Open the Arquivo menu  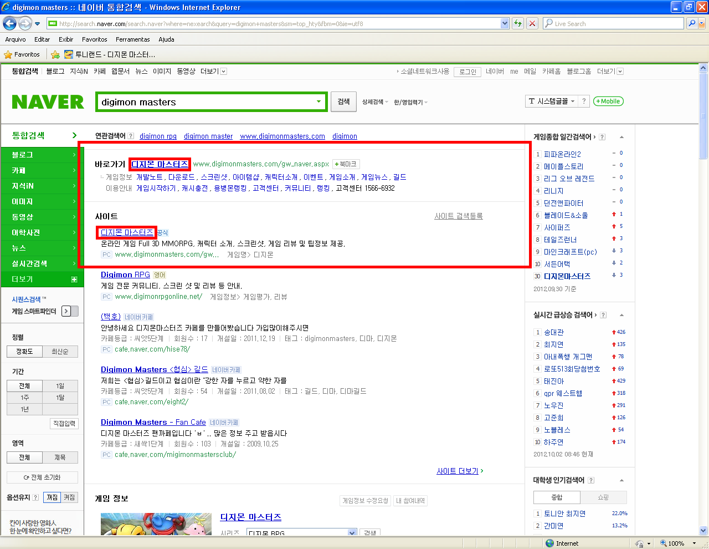(16, 39)
